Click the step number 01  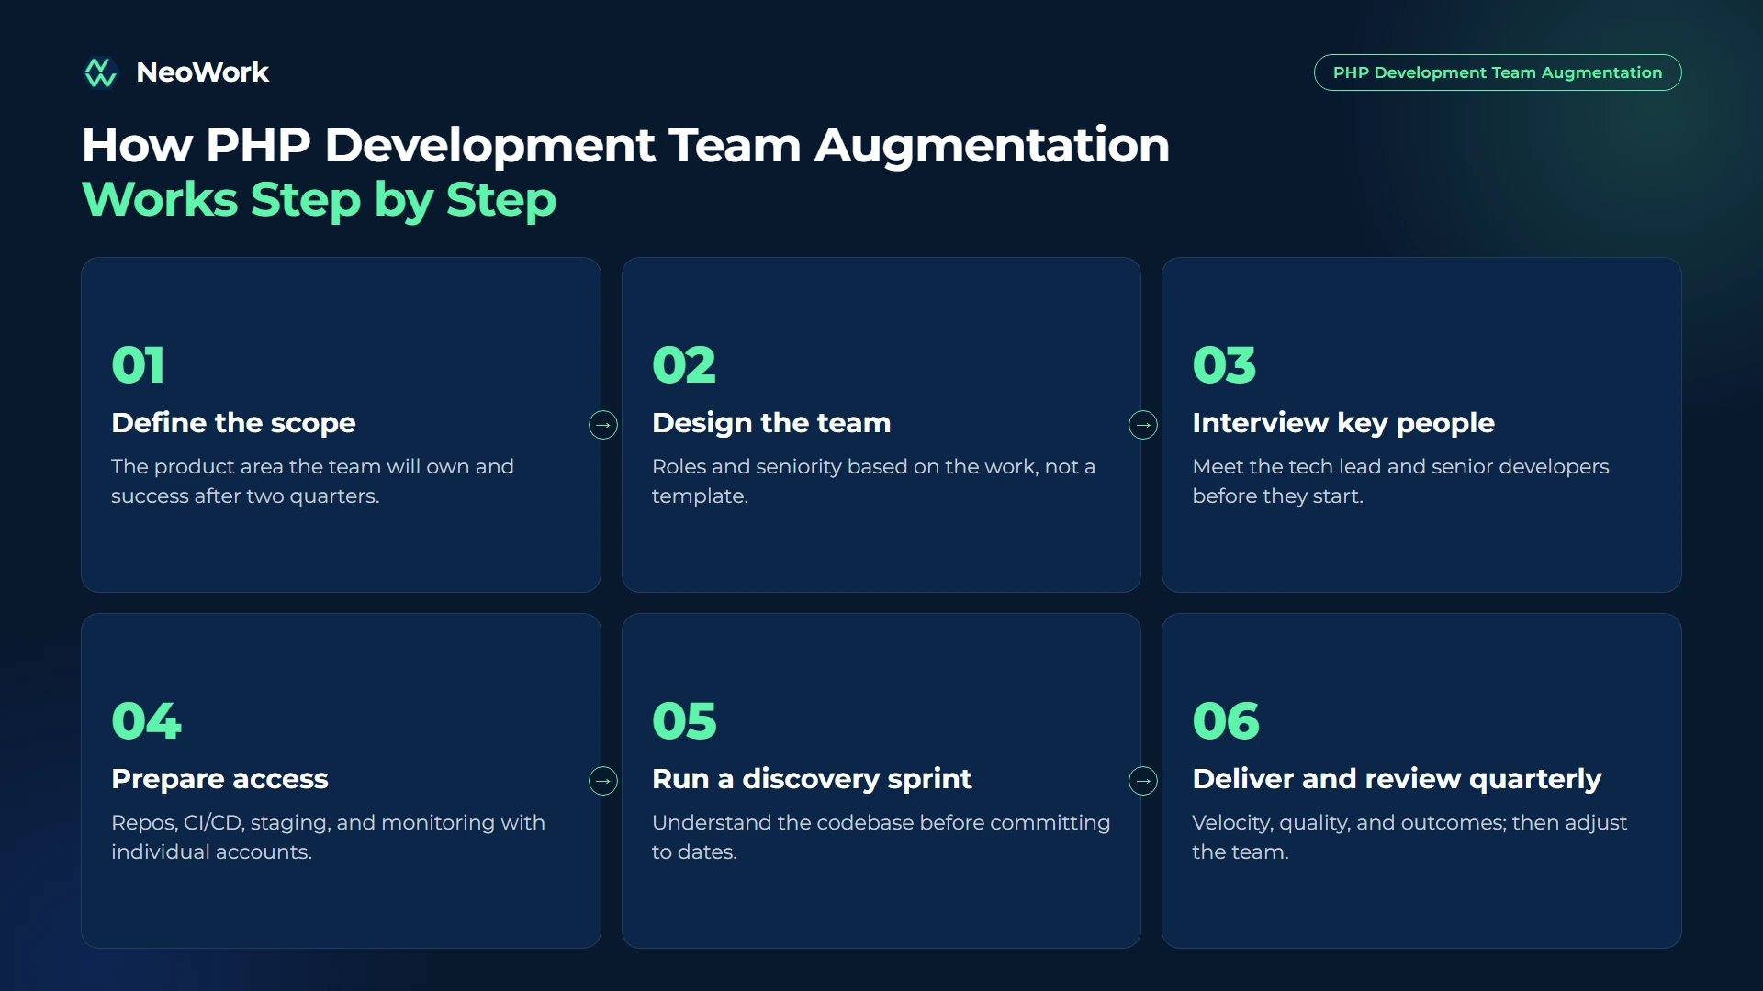(x=138, y=365)
